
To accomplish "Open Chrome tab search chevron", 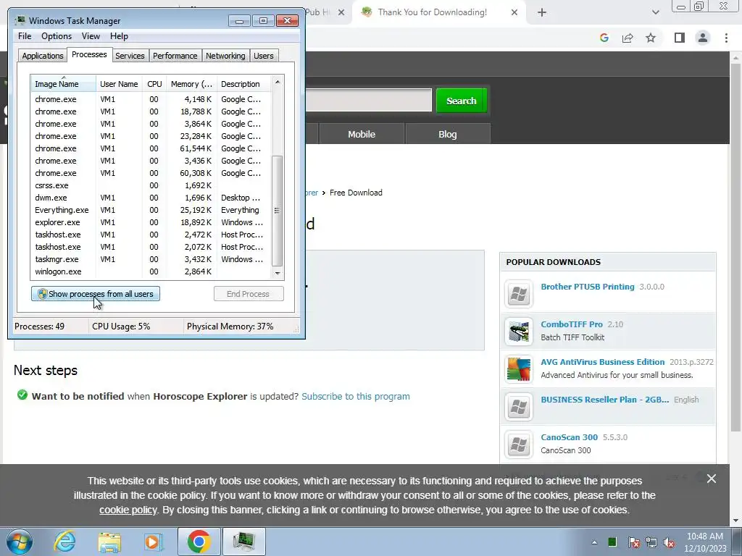I will pyautogui.click(x=655, y=12).
